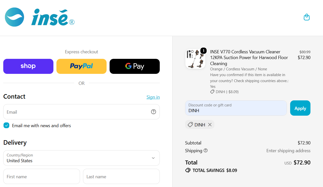Viewport: 323px width, 187px height.
Task: Pay with Shop express checkout
Action: pyautogui.click(x=28, y=66)
